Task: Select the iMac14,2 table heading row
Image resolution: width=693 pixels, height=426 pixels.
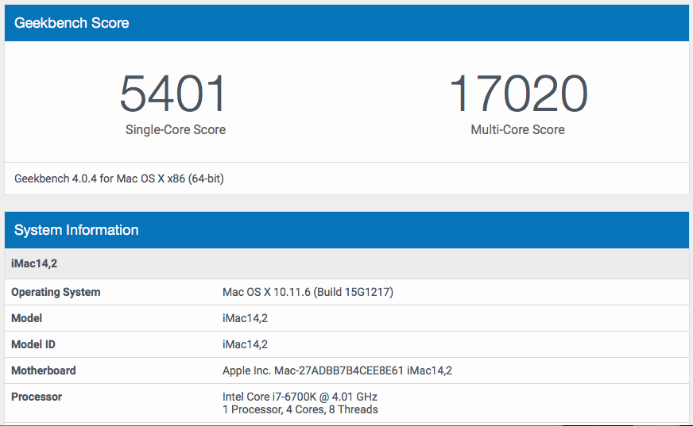Action: coord(346,263)
